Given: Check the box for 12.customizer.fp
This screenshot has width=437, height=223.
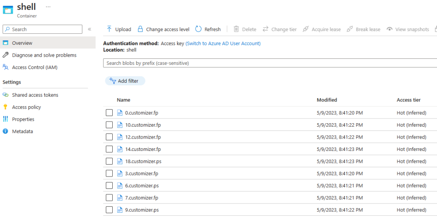Looking at the screenshot, I should pyautogui.click(x=109, y=137).
